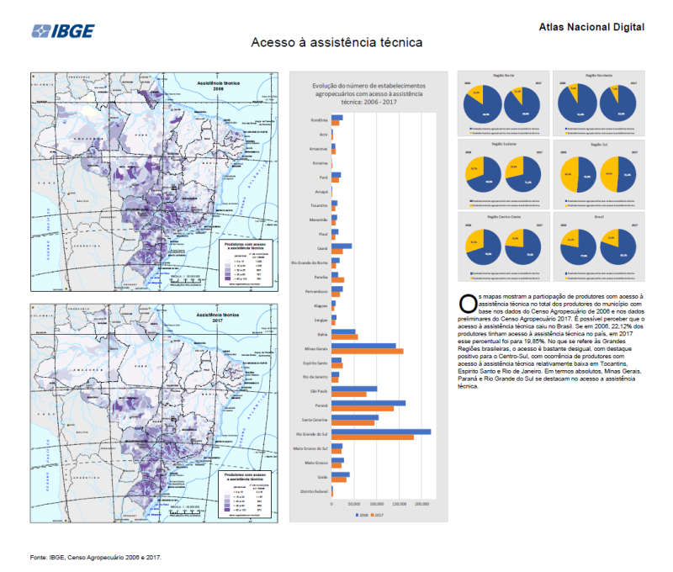Select the 'Paraná' chart label
This screenshot has width=673, height=572.
tap(321, 405)
